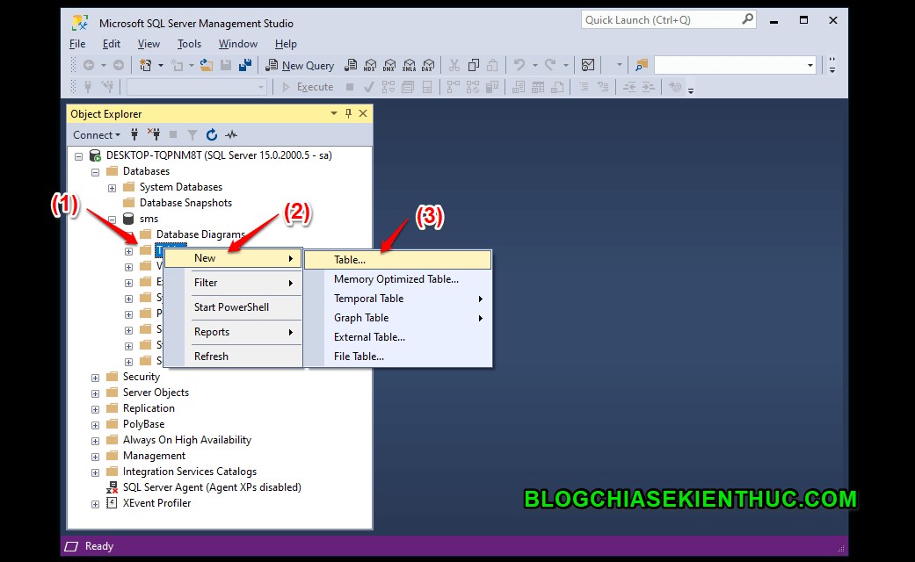Click the New Query button

tap(299, 65)
